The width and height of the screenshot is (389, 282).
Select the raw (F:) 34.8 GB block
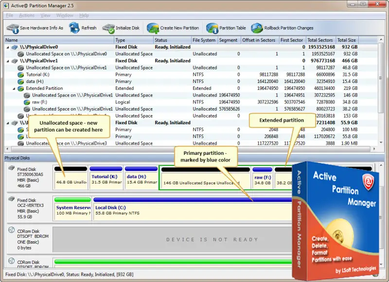click(262, 178)
